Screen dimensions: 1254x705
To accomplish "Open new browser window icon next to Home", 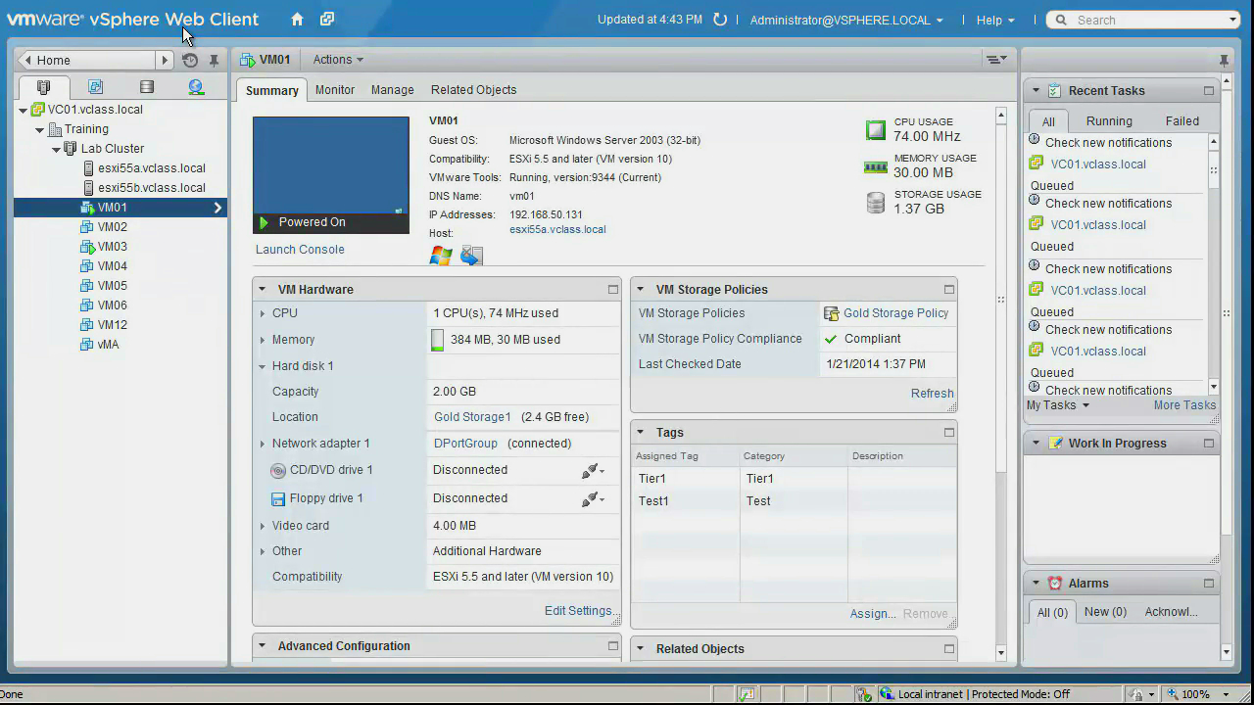I will [327, 20].
